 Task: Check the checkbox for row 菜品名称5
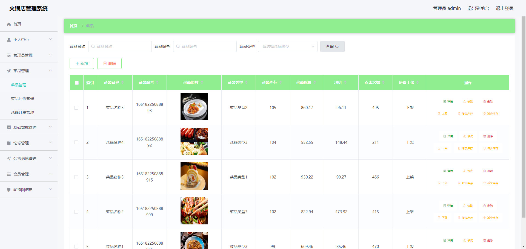tap(76, 108)
